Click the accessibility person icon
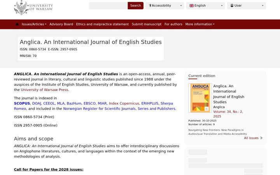Image resolution: width=280 pixels, height=175 pixels. coord(150,5)
